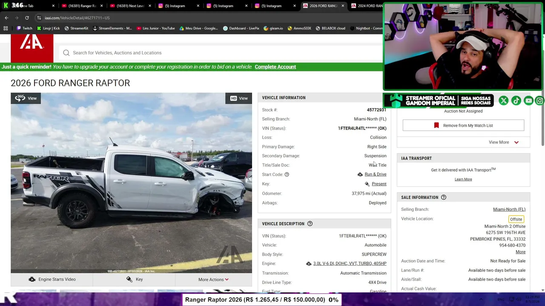Go back in the browser

tap(6, 18)
